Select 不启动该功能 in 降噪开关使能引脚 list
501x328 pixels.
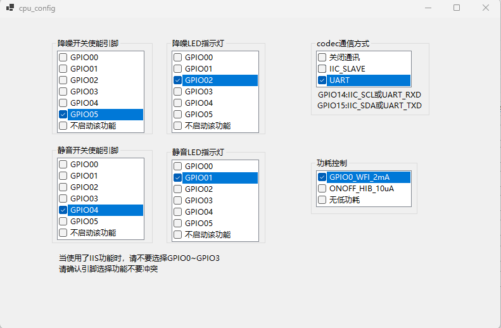(x=63, y=126)
